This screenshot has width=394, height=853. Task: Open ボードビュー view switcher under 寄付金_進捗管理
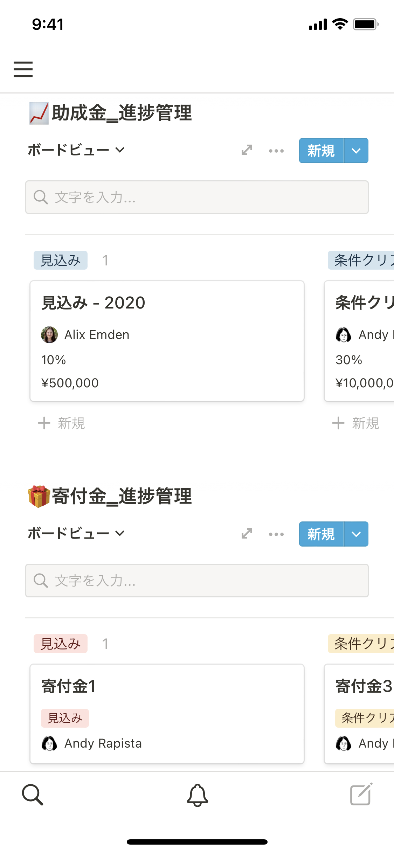point(76,534)
